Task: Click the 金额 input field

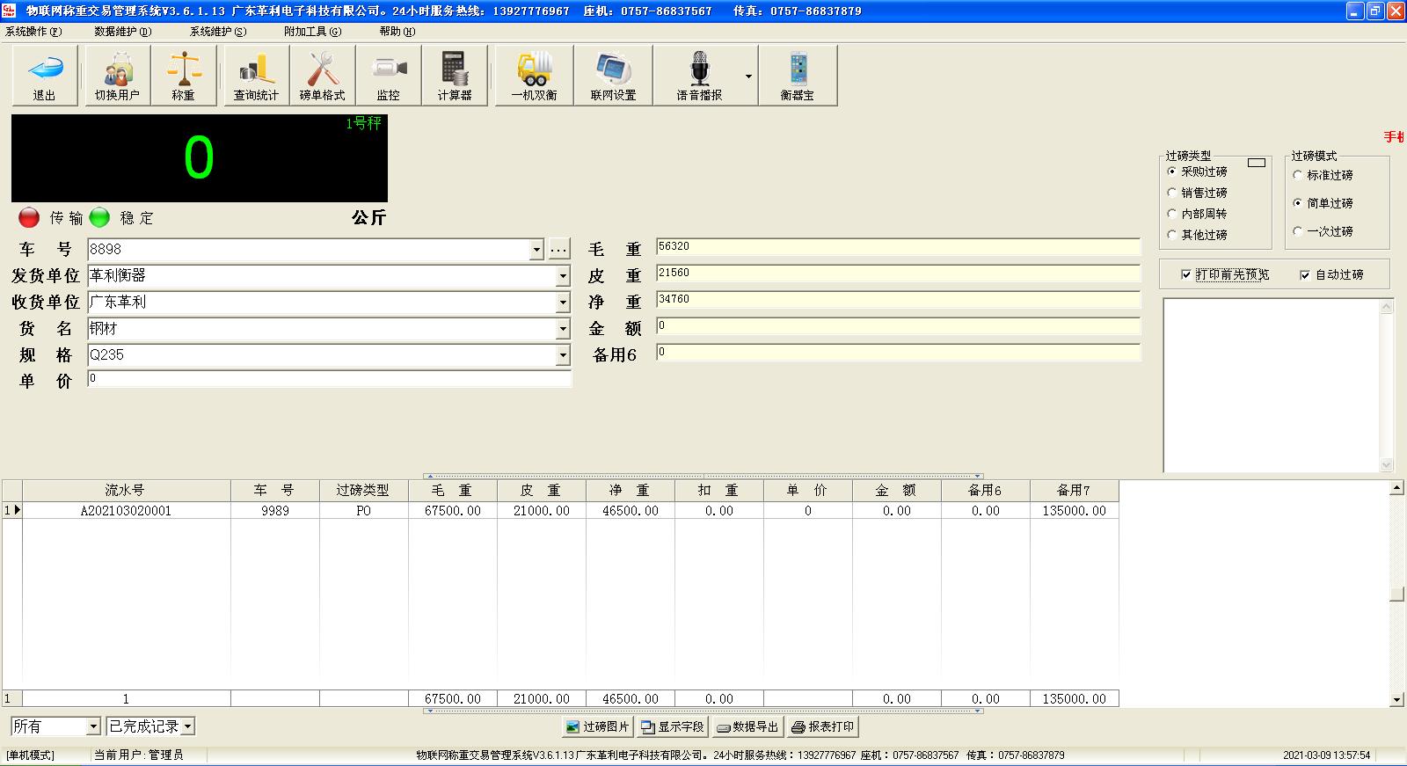Action: (898, 326)
